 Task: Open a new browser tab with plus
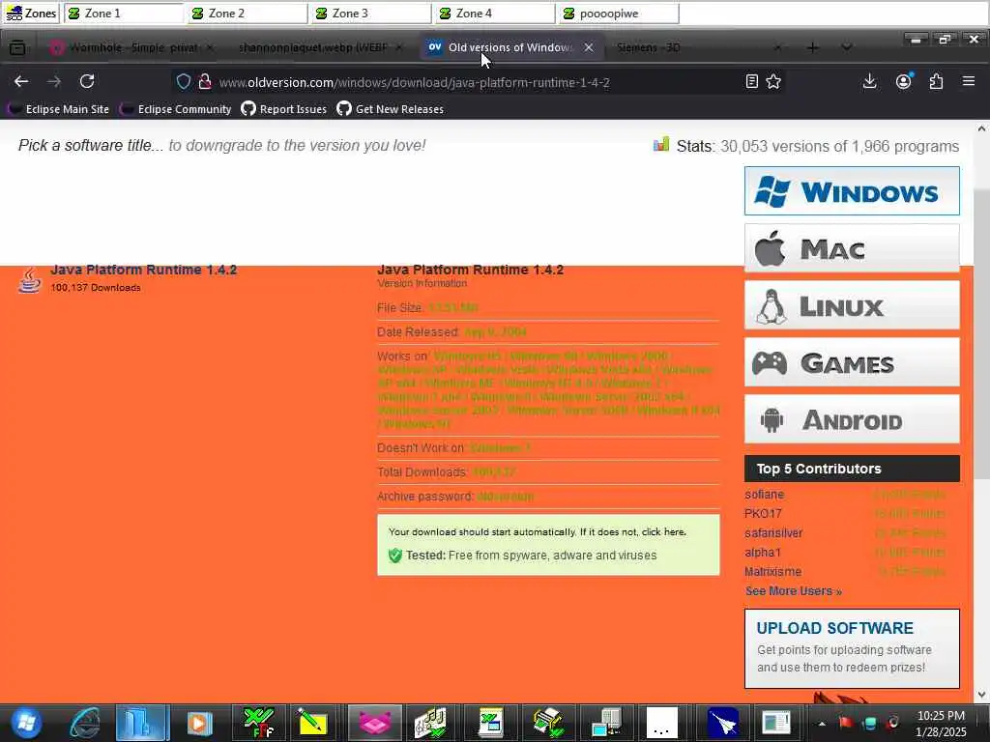(812, 47)
